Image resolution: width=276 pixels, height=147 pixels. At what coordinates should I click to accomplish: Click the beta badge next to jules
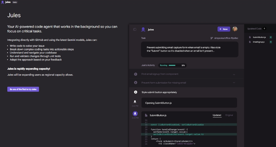(x=15, y=2)
